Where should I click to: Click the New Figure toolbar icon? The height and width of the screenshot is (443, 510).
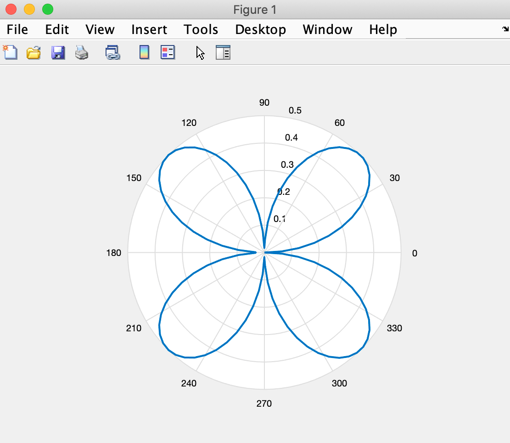(x=10, y=52)
